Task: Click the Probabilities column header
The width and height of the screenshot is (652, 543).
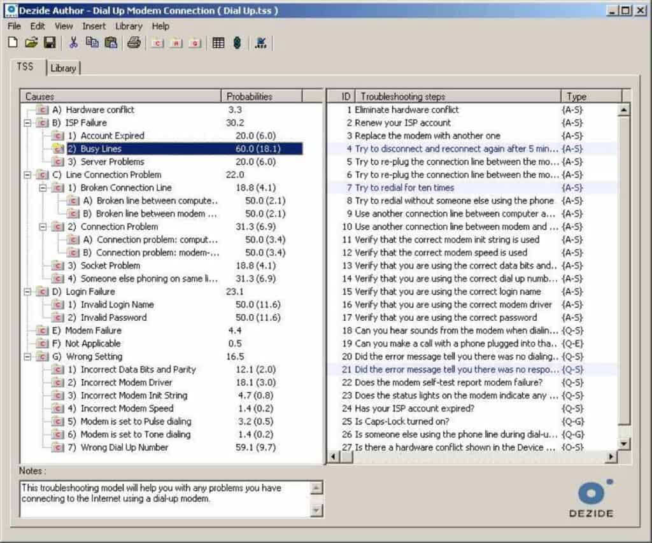Action: tap(262, 97)
